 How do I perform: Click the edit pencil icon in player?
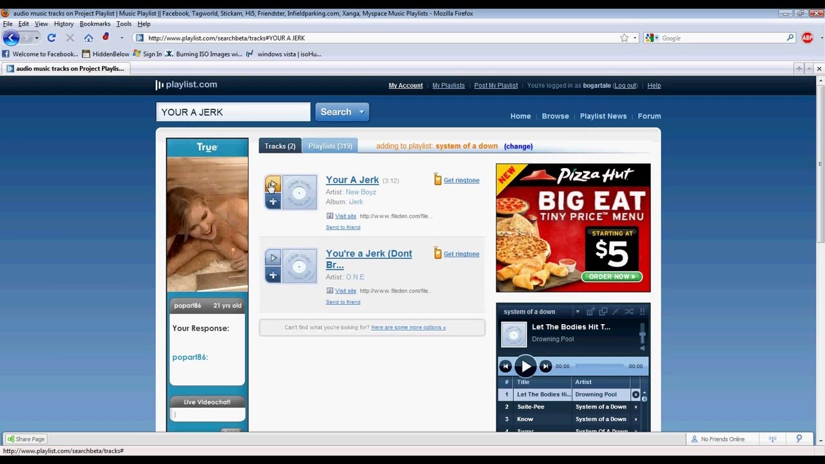point(616,312)
